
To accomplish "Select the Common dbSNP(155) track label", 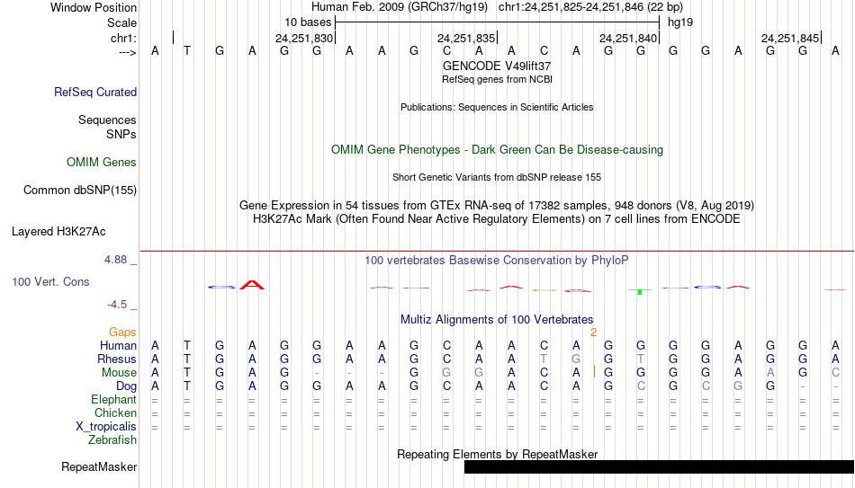I will pos(80,191).
